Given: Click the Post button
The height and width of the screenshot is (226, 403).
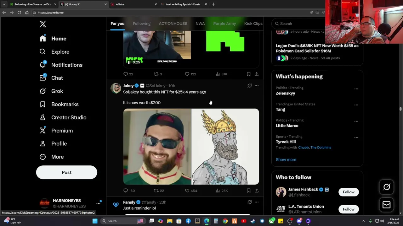Looking at the screenshot, I should tap(66, 172).
